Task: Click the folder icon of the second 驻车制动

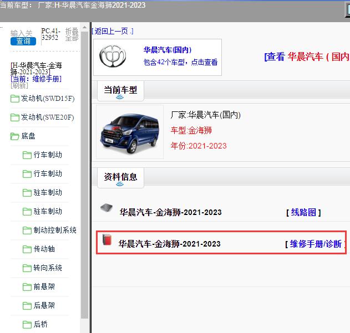Action: click(27, 212)
